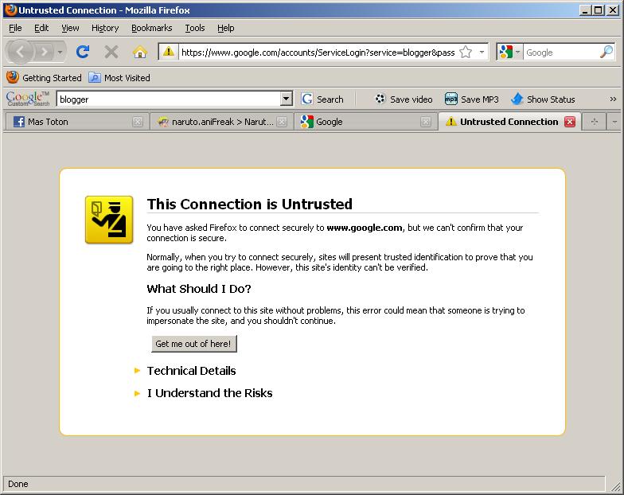Image resolution: width=624 pixels, height=495 pixels.
Task: Close the Untrusted Connection tab
Action: point(570,122)
